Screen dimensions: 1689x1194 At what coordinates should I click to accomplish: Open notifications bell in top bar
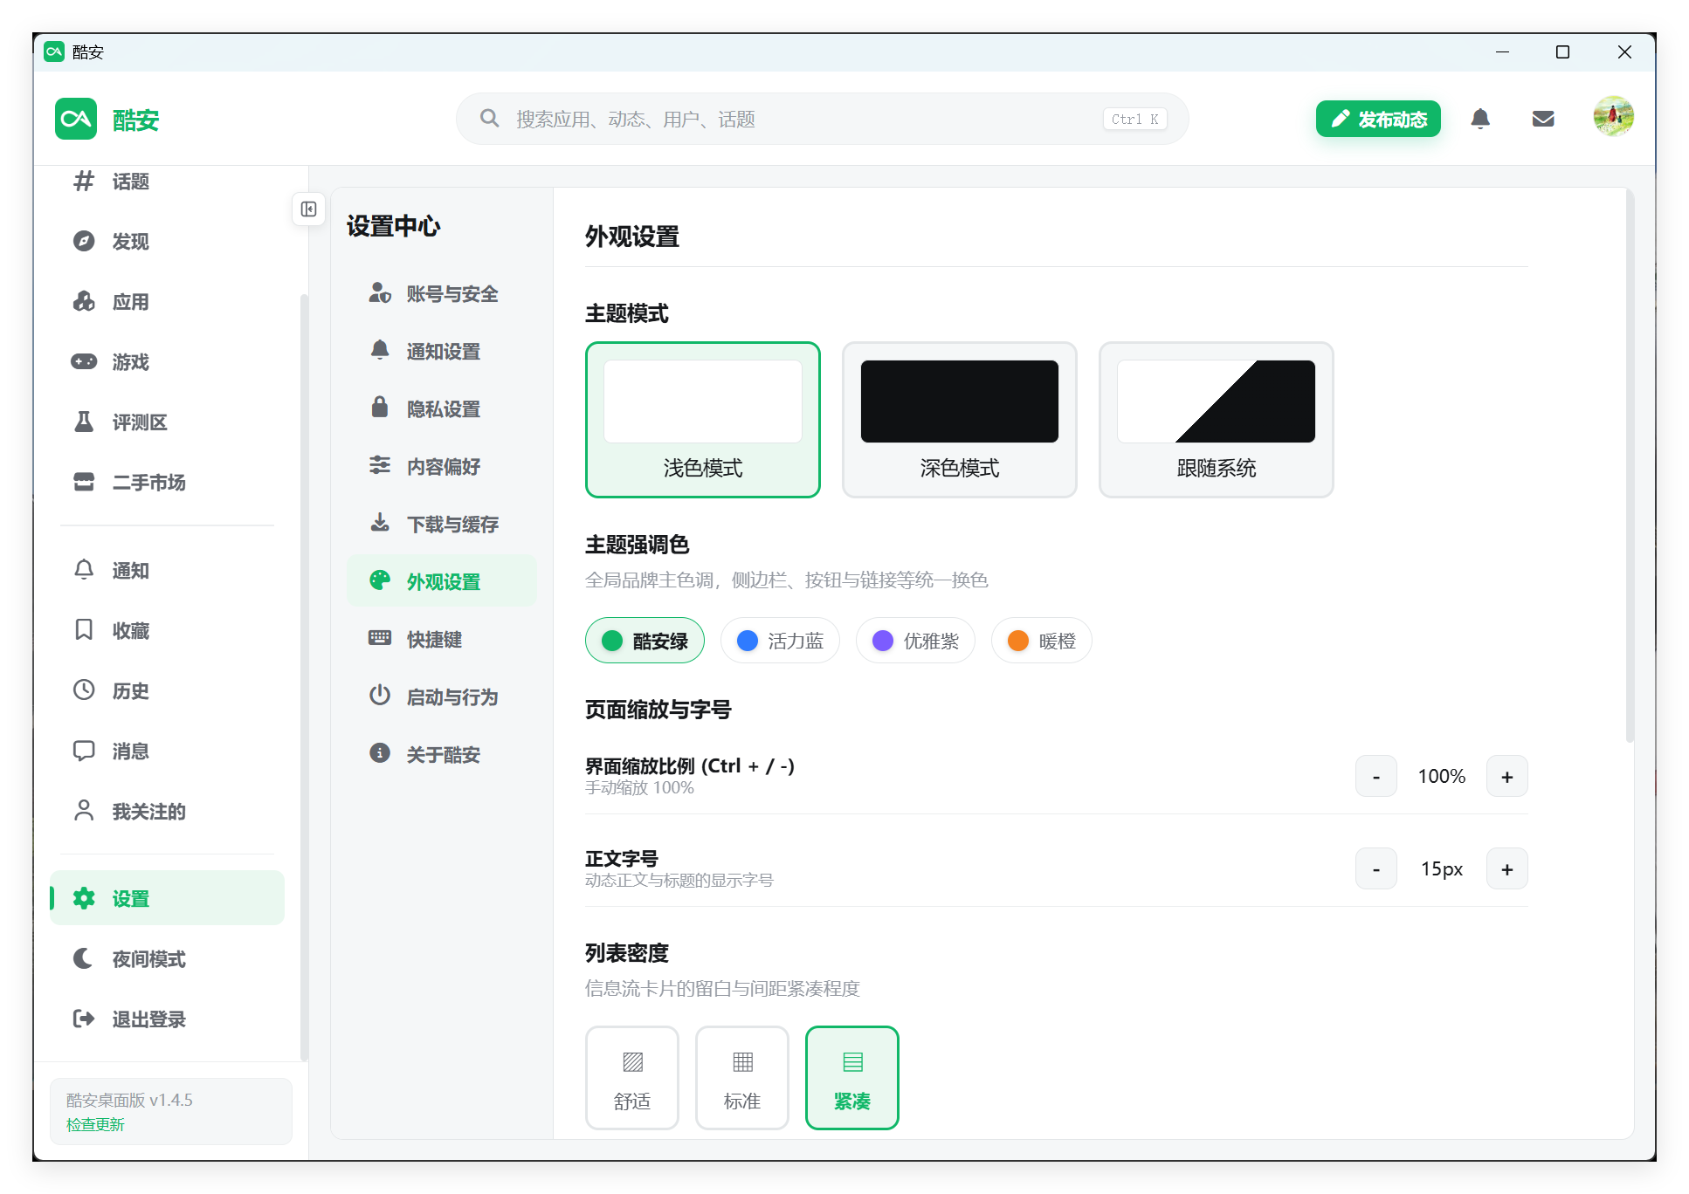click(1480, 119)
